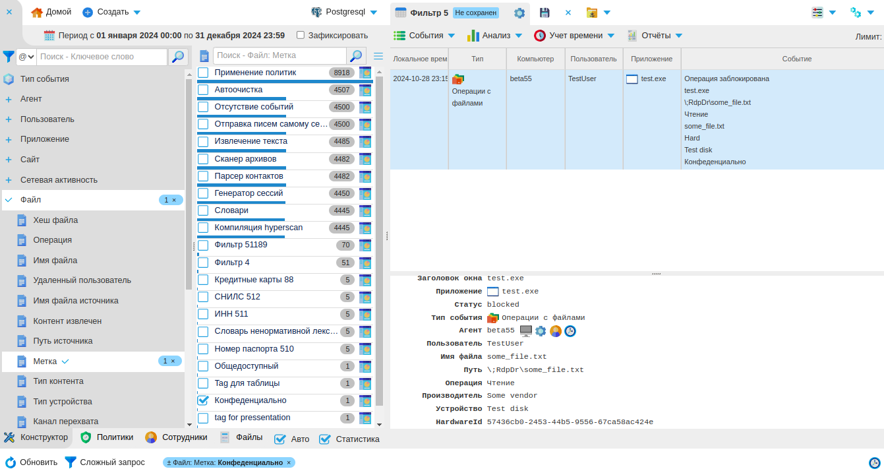The image size is (884, 471).
Task: Click the clock icon in bottom right corner
Action: click(x=874, y=462)
